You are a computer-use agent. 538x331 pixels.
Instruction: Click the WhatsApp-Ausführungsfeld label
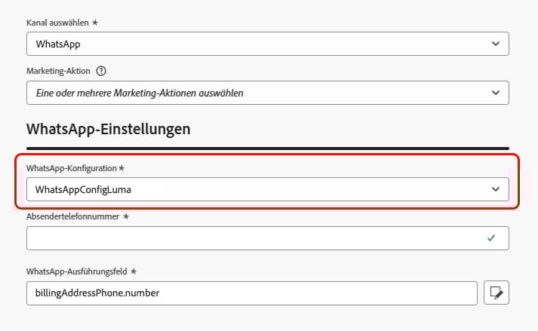[x=77, y=271]
